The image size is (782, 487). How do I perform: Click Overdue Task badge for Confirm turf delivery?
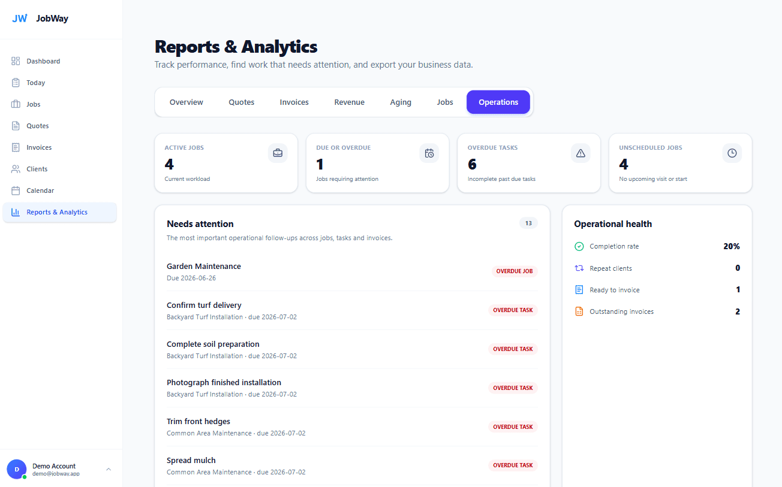click(513, 310)
